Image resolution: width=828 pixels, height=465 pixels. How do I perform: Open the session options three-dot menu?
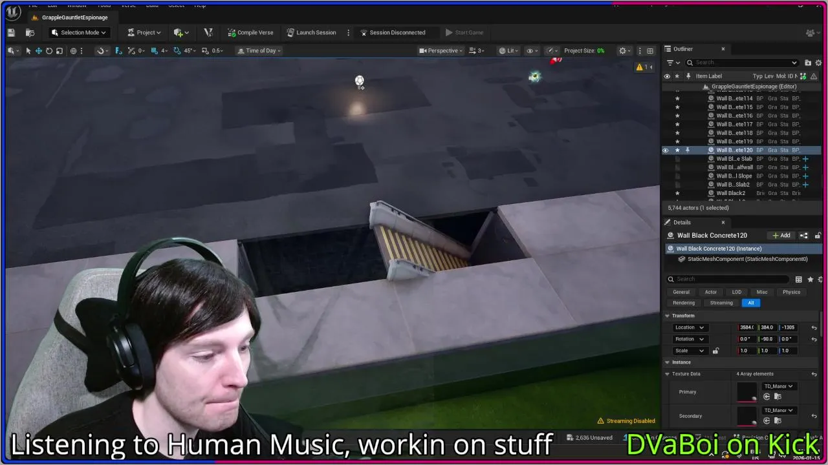348,32
